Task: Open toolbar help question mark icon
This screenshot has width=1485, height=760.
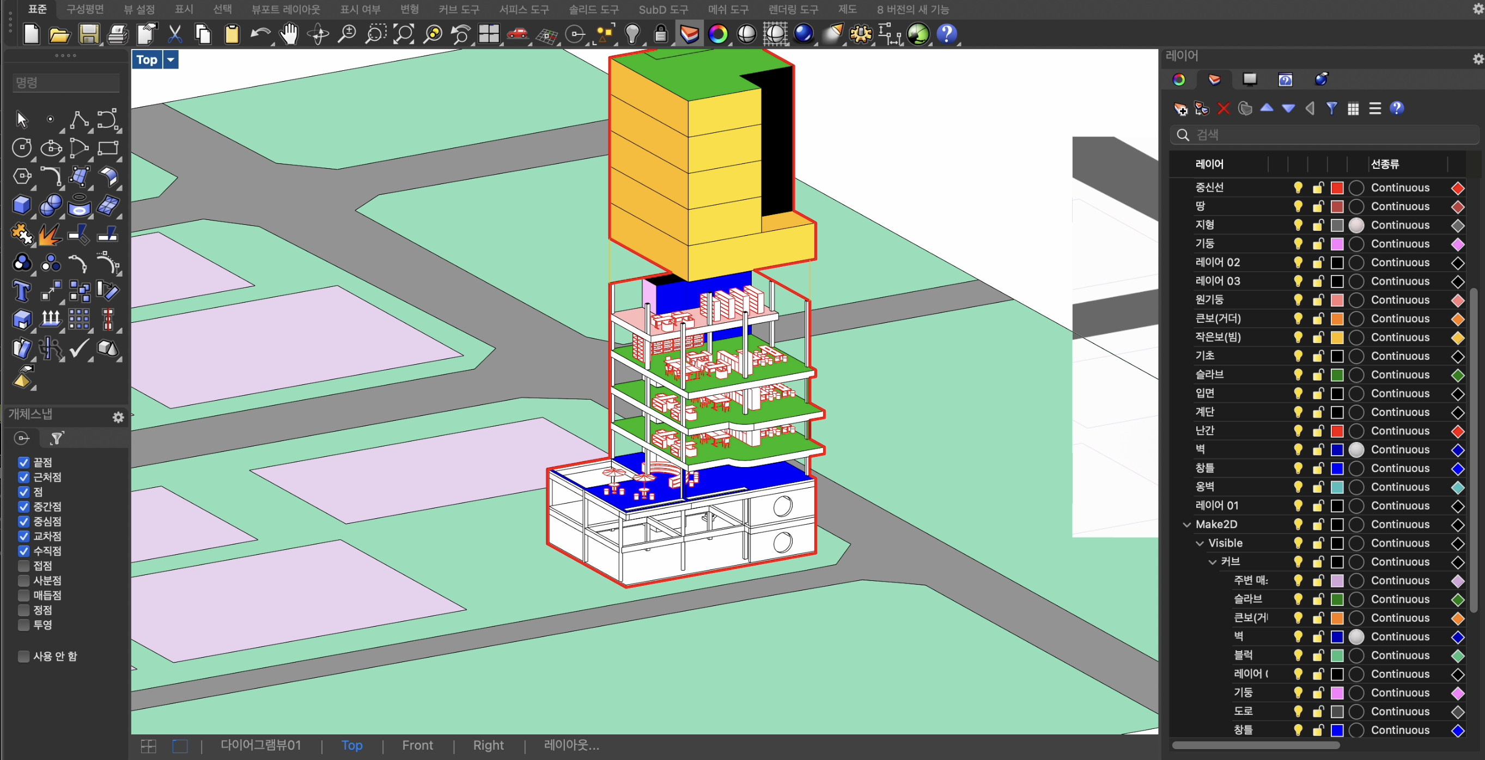Action: tap(947, 34)
